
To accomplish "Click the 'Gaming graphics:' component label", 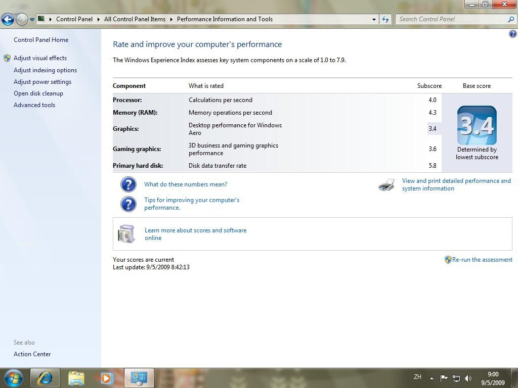I will 137,149.
